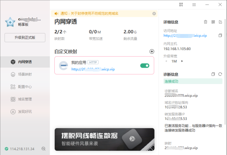This screenshot has height=155, width=227.
Task: Delete mapping with trash icon
Action: pyautogui.click(x=206, y=22)
